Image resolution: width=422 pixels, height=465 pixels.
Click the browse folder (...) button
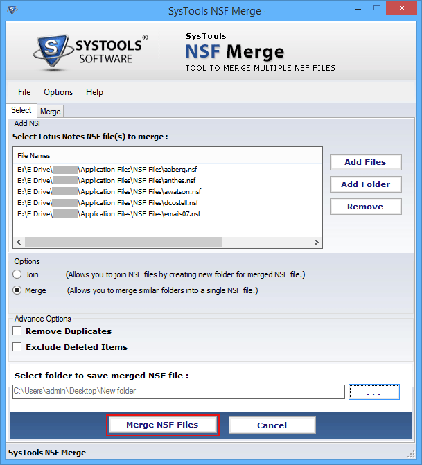(x=374, y=392)
